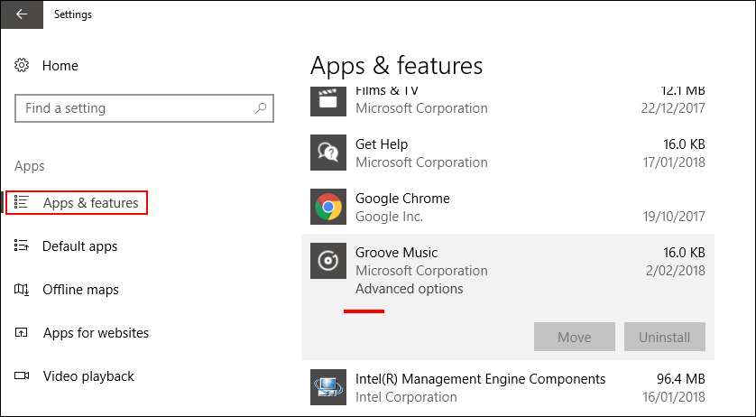Screen dimensions: 756x417
Task: Select the Get Help app icon
Action: click(328, 153)
